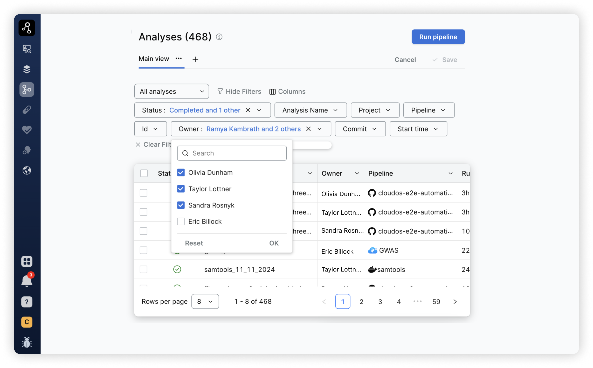Click samtools docker pipeline icon
The width and height of the screenshot is (593, 368).
(372, 269)
